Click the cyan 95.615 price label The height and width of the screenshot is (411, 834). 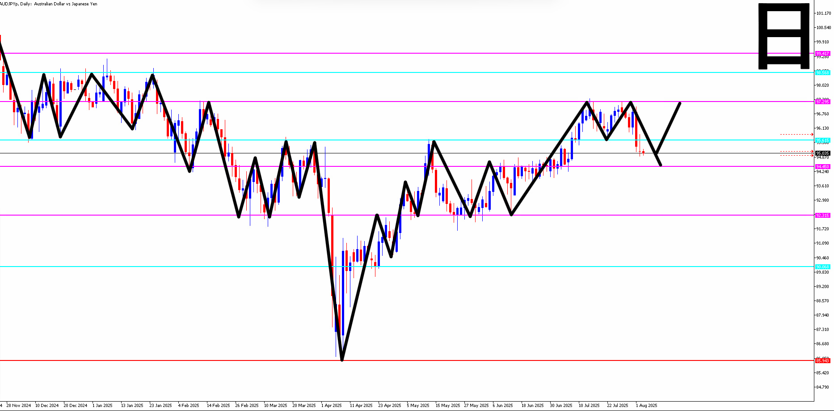822,140
